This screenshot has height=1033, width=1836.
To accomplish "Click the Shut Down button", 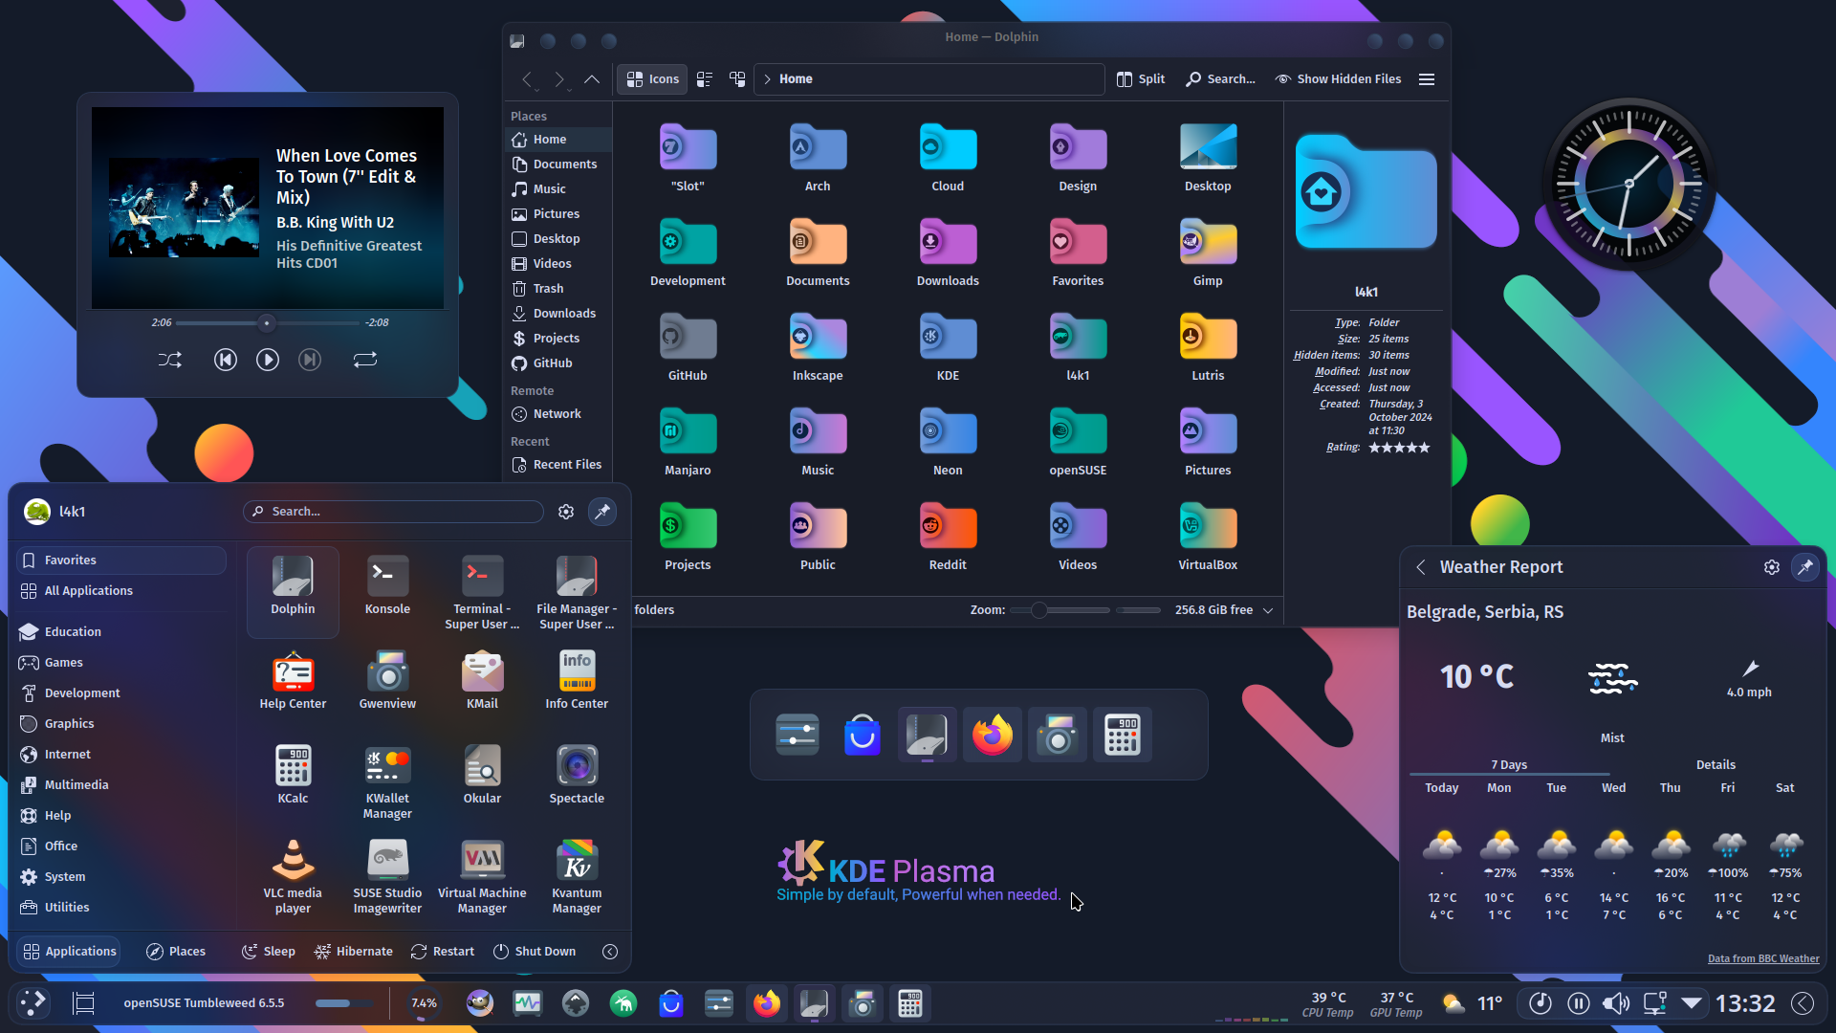I will pyautogui.click(x=535, y=952).
